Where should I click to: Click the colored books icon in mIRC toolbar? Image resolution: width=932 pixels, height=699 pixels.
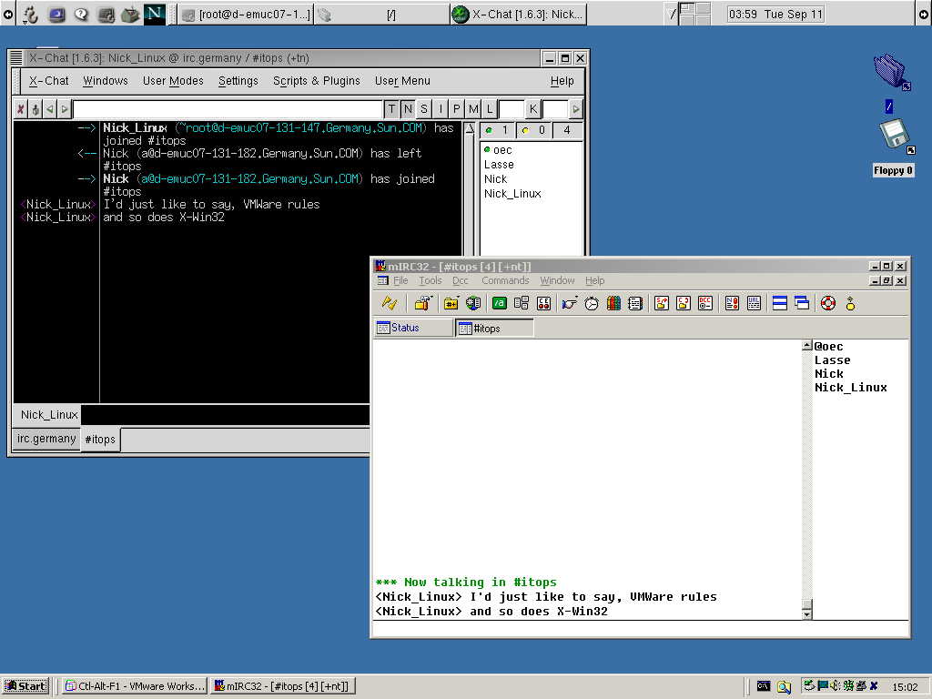tap(613, 303)
